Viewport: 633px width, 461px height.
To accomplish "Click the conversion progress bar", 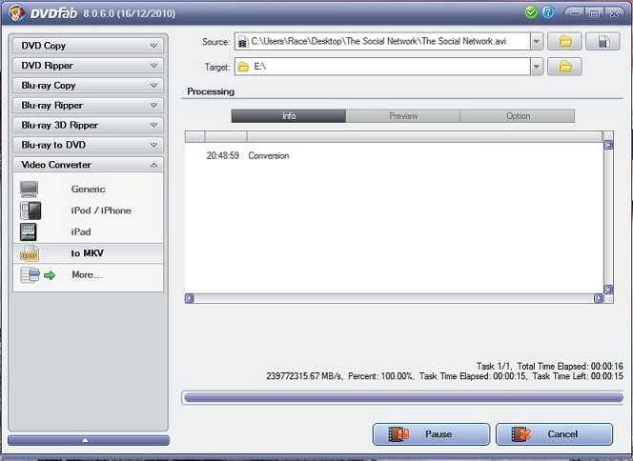I will click(x=403, y=398).
